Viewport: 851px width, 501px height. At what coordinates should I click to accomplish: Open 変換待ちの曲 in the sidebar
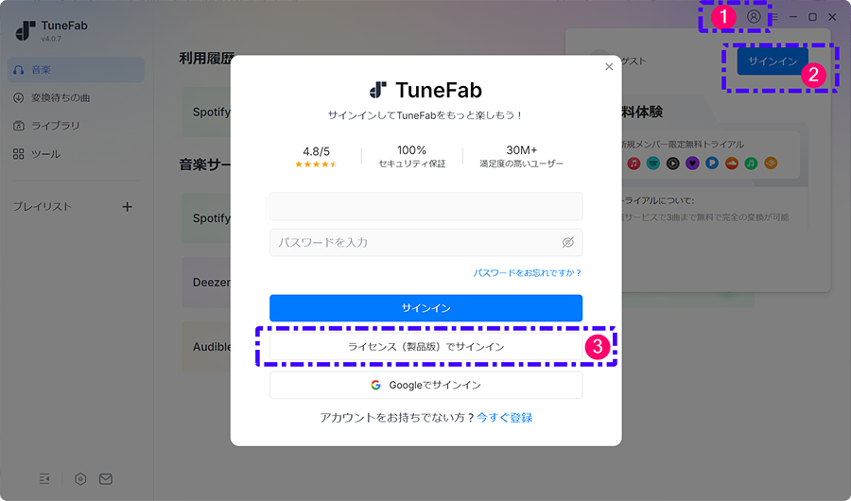point(76,97)
